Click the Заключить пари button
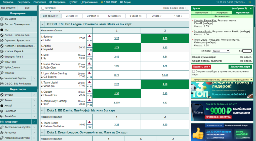Viewport: 256px width, 141px height. (240, 67)
